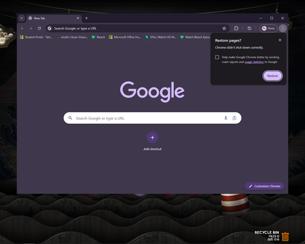Screen dimensions: 305x244
Task: Enable sending crash reports checkbox
Action: tap(217, 57)
